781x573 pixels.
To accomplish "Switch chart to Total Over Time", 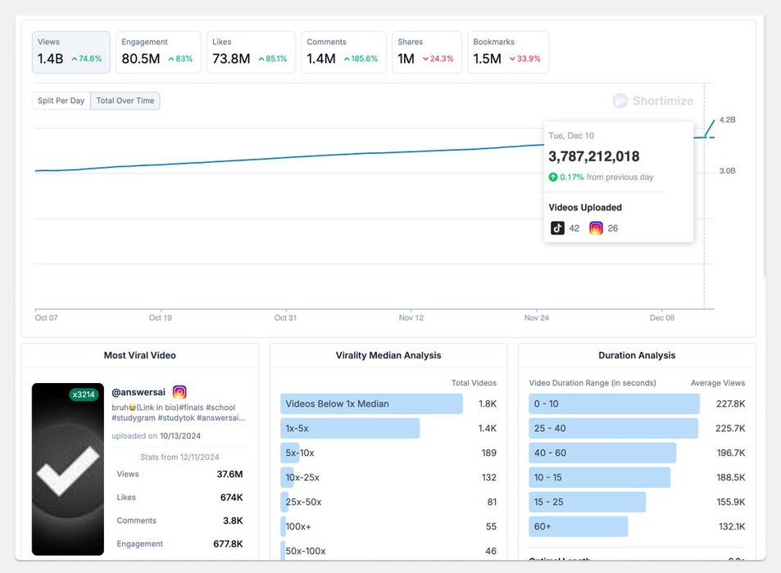I will (x=125, y=101).
